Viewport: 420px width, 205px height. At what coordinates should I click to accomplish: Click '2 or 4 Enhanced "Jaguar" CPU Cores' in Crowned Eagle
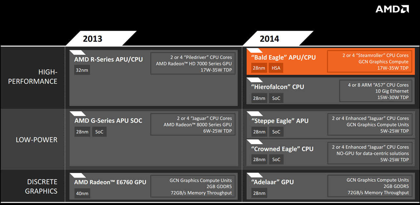370,147
